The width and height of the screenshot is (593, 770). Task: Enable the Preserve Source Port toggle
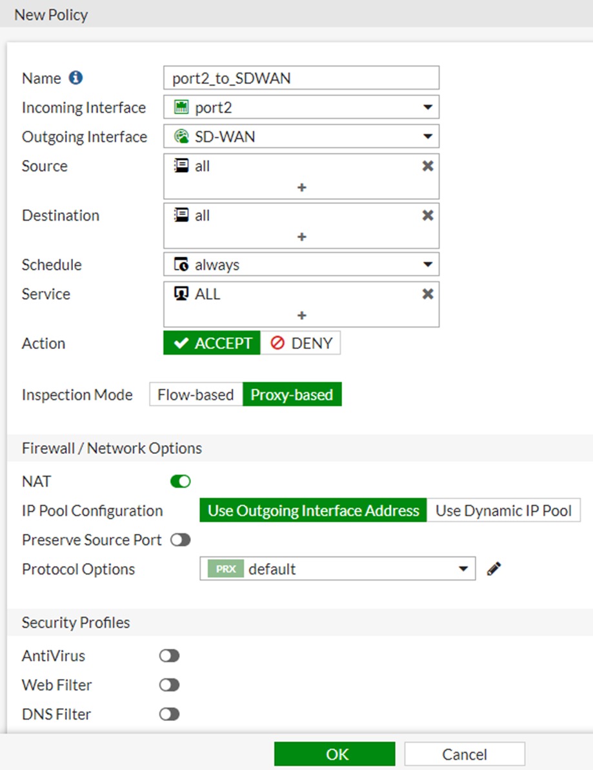click(181, 540)
